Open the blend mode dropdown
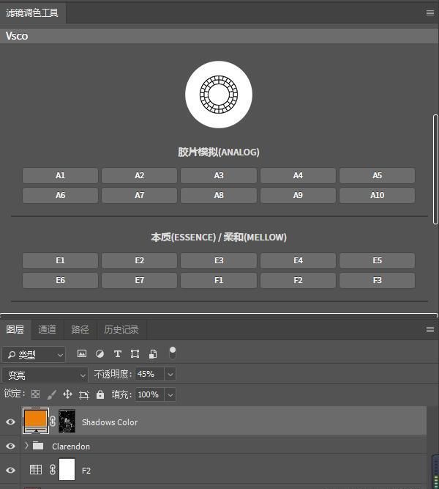This screenshot has width=439, height=489. [x=45, y=375]
